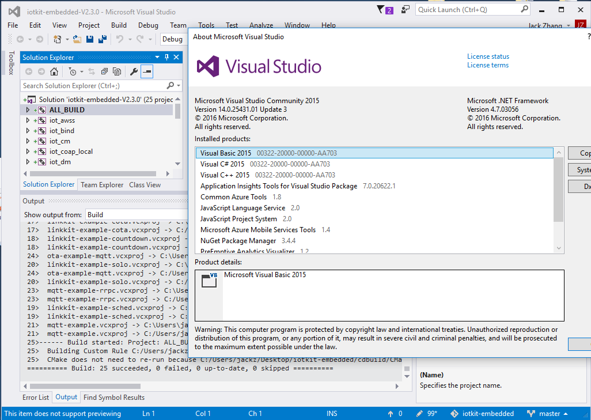The image size is (591, 420).
Task: Click the Open File folder icon
Action: pyautogui.click(x=77, y=39)
